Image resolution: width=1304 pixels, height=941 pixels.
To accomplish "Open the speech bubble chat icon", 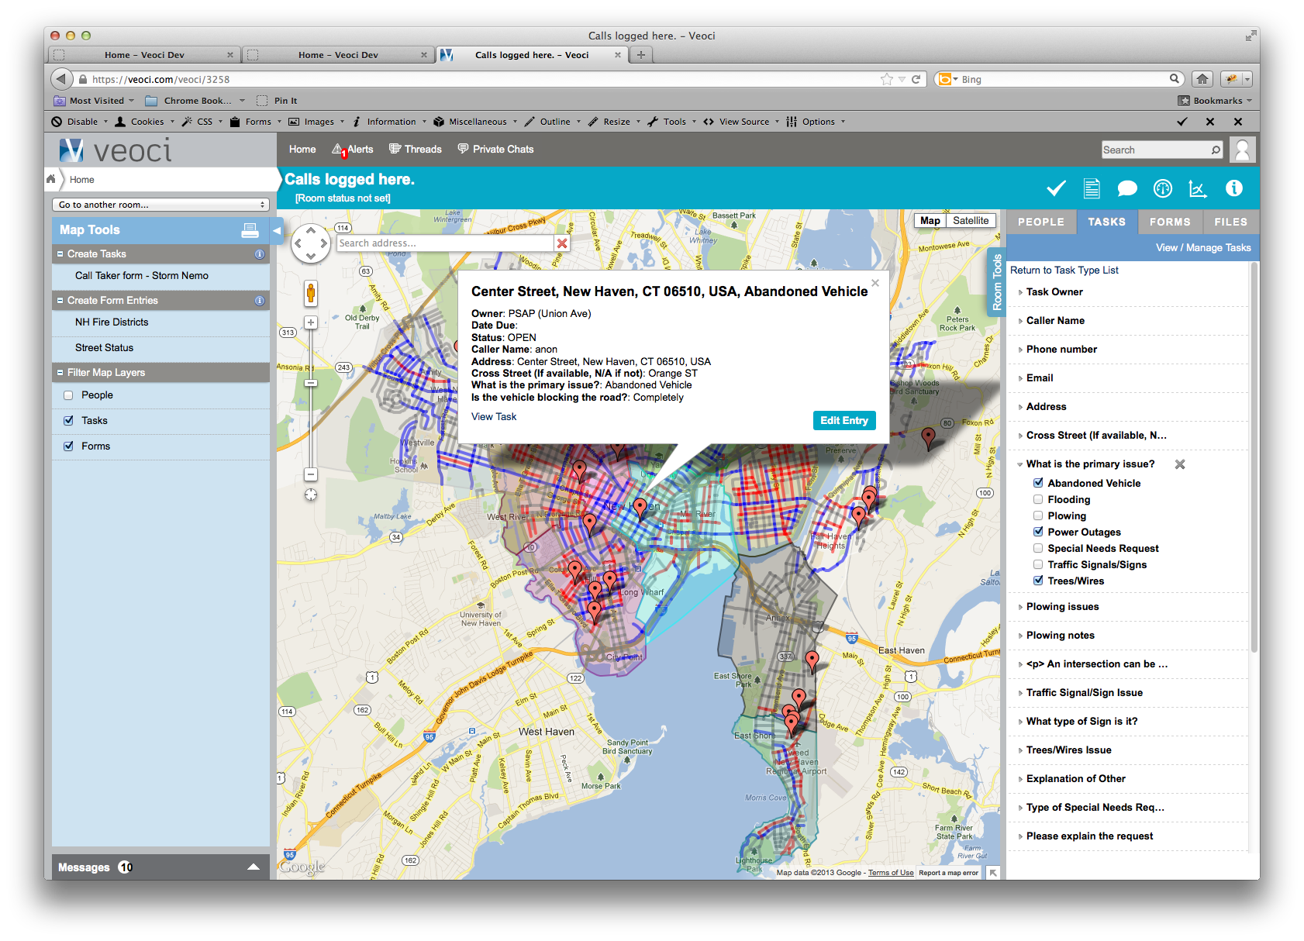I will 1126,188.
